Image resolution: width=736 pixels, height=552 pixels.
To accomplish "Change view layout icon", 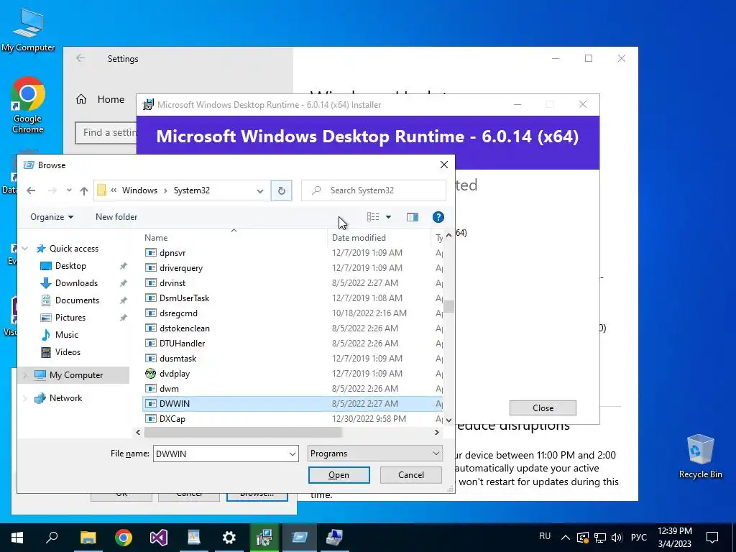I will (373, 217).
